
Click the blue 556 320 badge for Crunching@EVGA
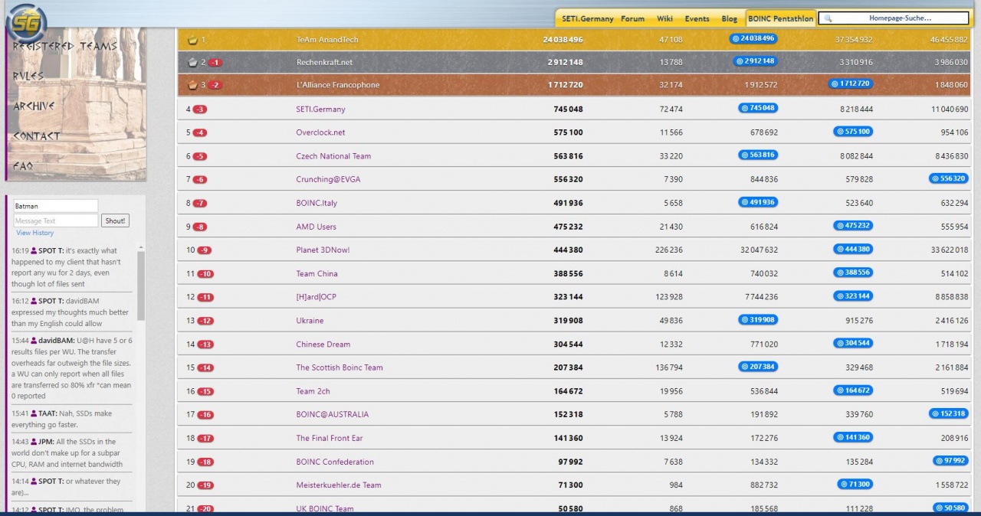pos(949,178)
